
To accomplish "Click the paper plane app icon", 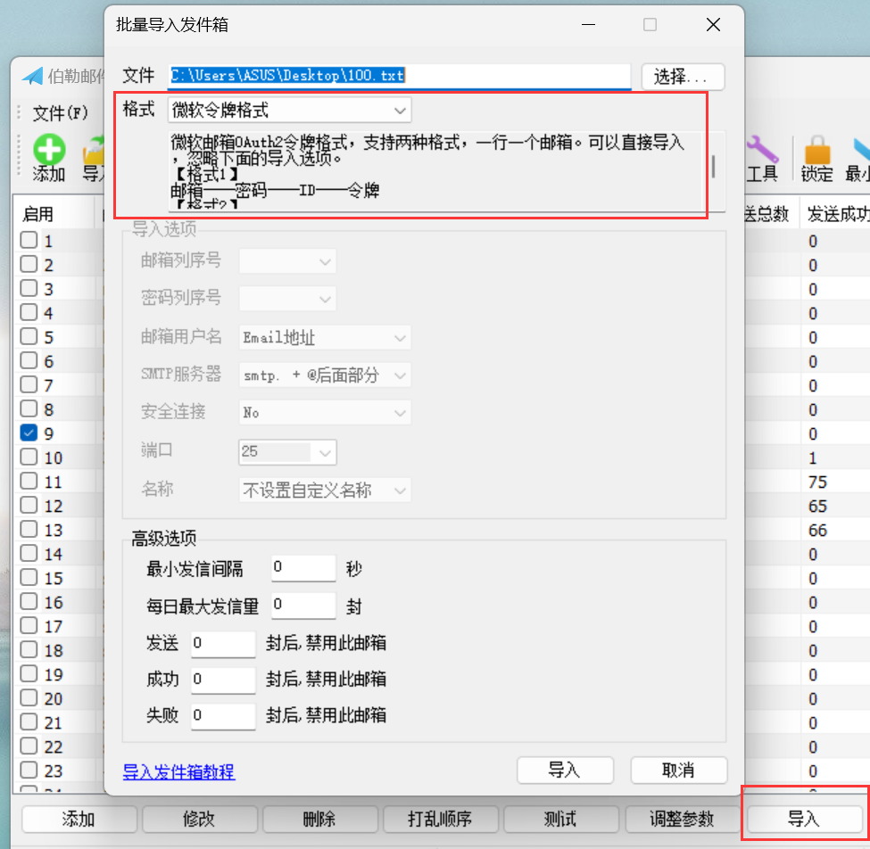I will pos(33,77).
